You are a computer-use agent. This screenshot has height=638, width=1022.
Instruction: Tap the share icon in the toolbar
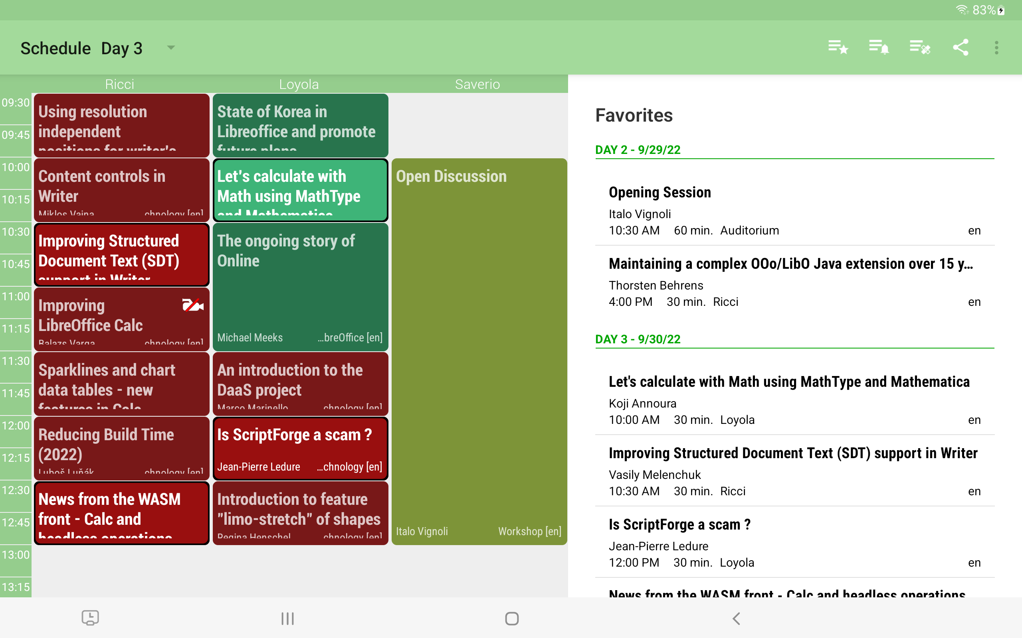point(961,48)
